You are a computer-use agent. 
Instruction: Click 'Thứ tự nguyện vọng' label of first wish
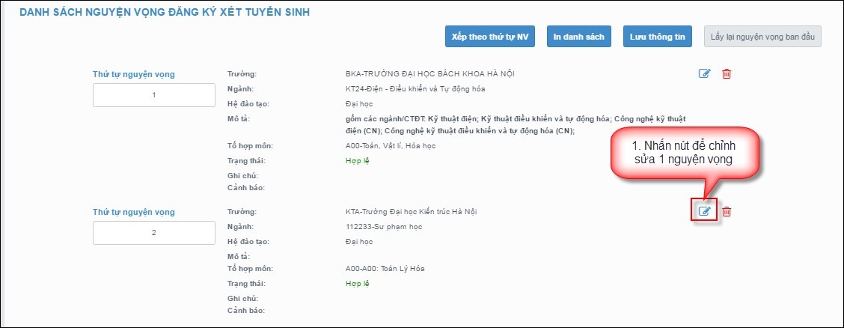[x=134, y=74]
